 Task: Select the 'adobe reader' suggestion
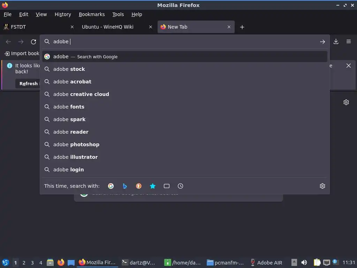(185, 132)
